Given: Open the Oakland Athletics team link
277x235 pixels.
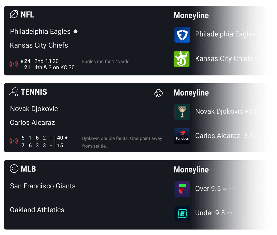Looking at the screenshot, I should (x=37, y=210).
